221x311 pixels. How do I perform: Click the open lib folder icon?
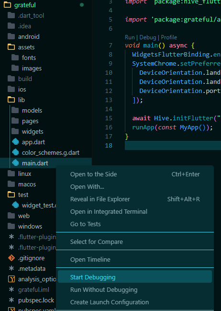pos(11,100)
